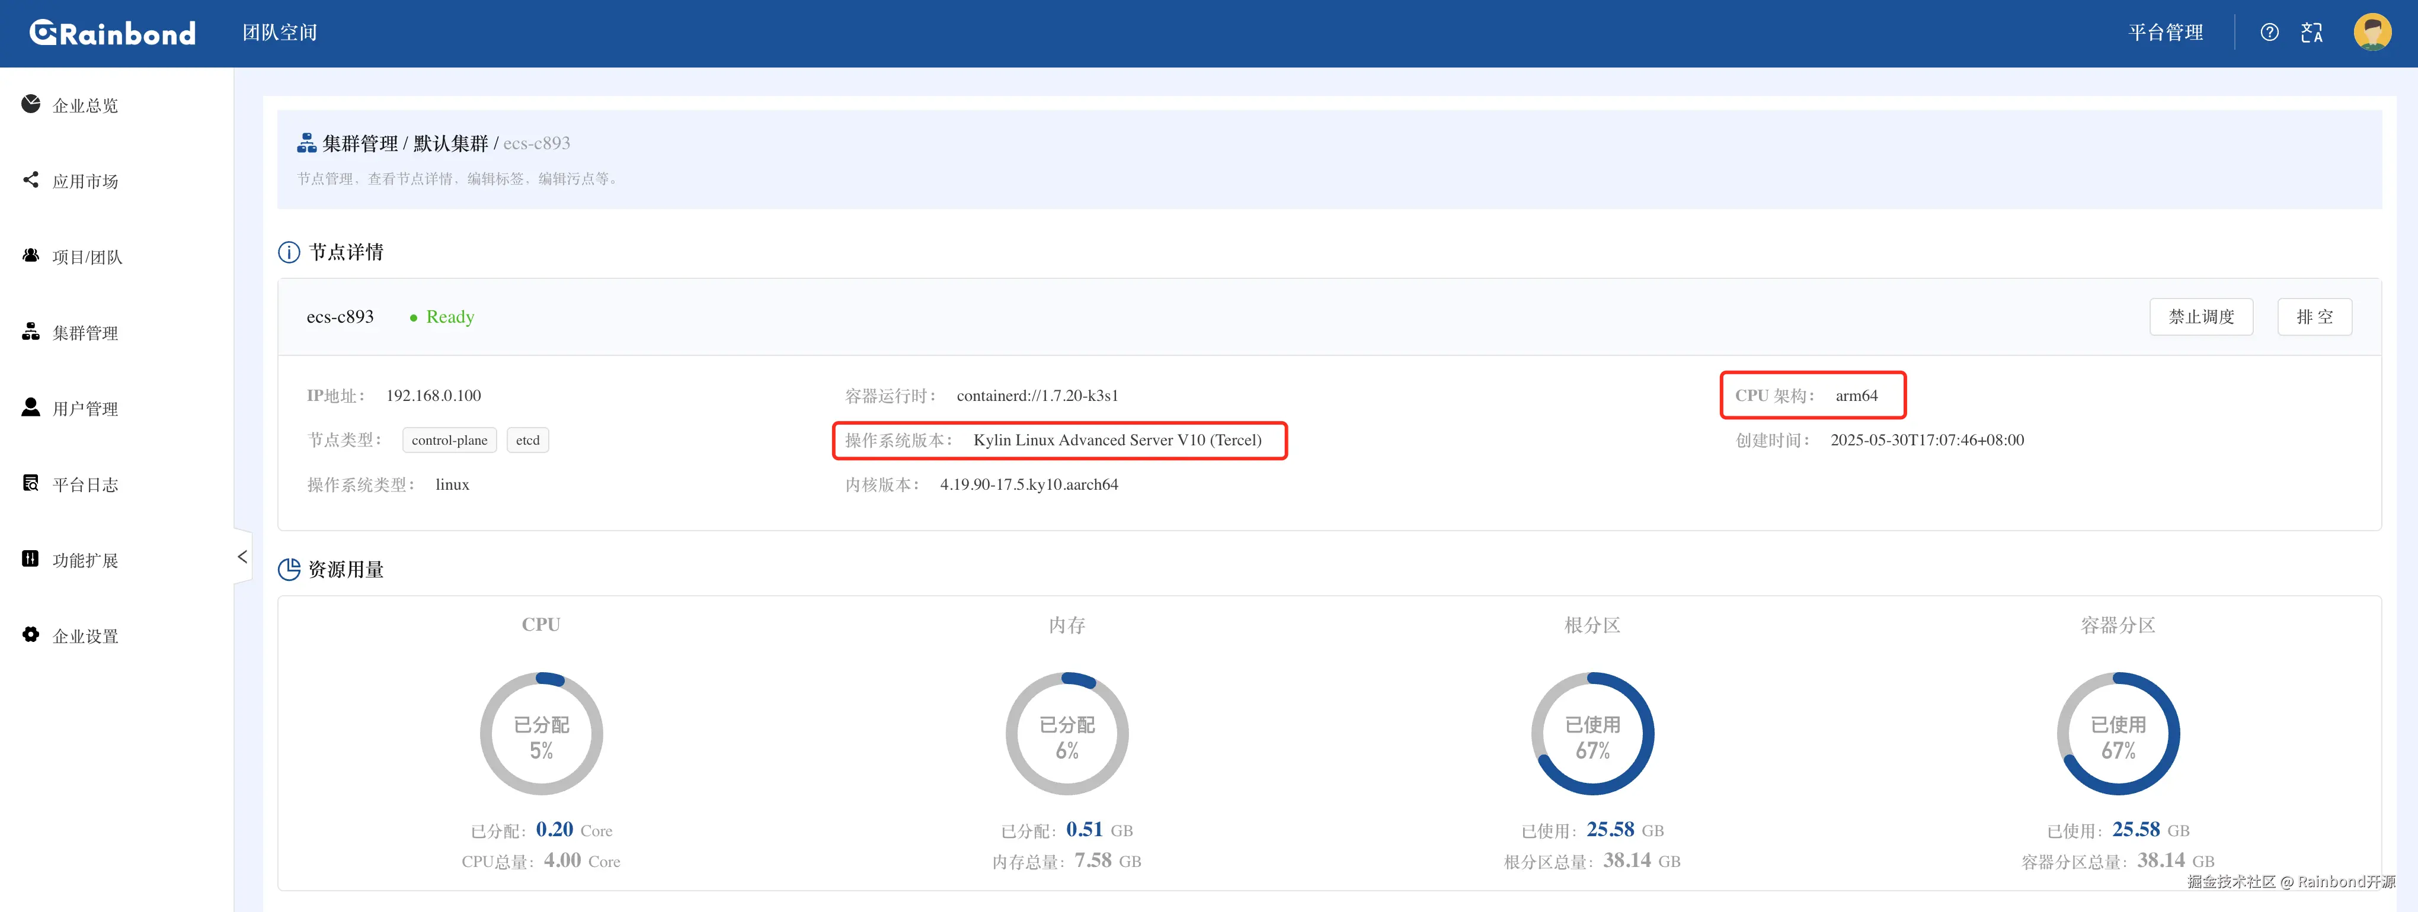This screenshot has height=912, width=2418.
Task: Go to 集群管理 in sidebar
Action: [x=85, y=333]
